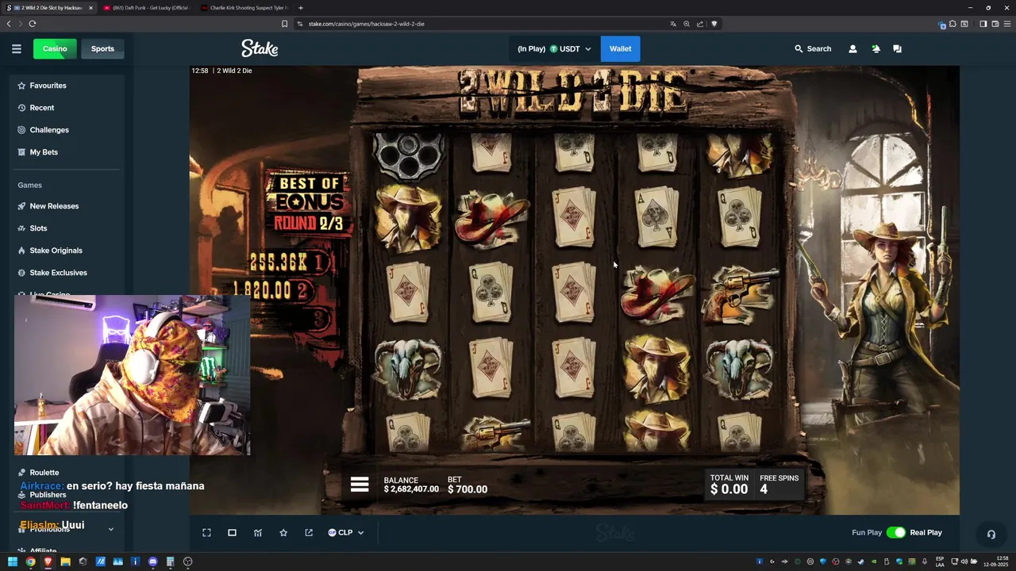Go back in browser history
The width and height of the screenshot is (1016, 571).
[9, 24]
